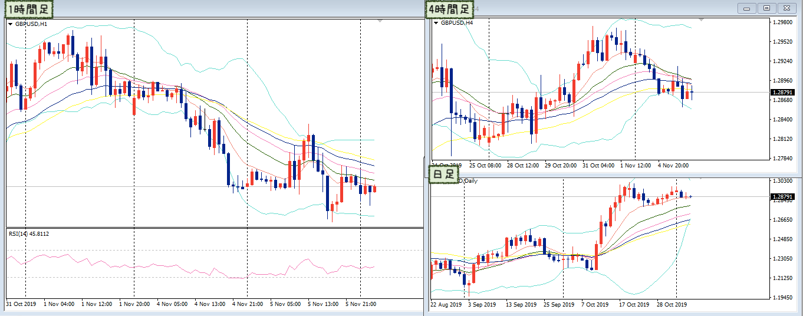
Task: Click the grey chart-shift triangle in H4 chart
Action: coord(701,20)
